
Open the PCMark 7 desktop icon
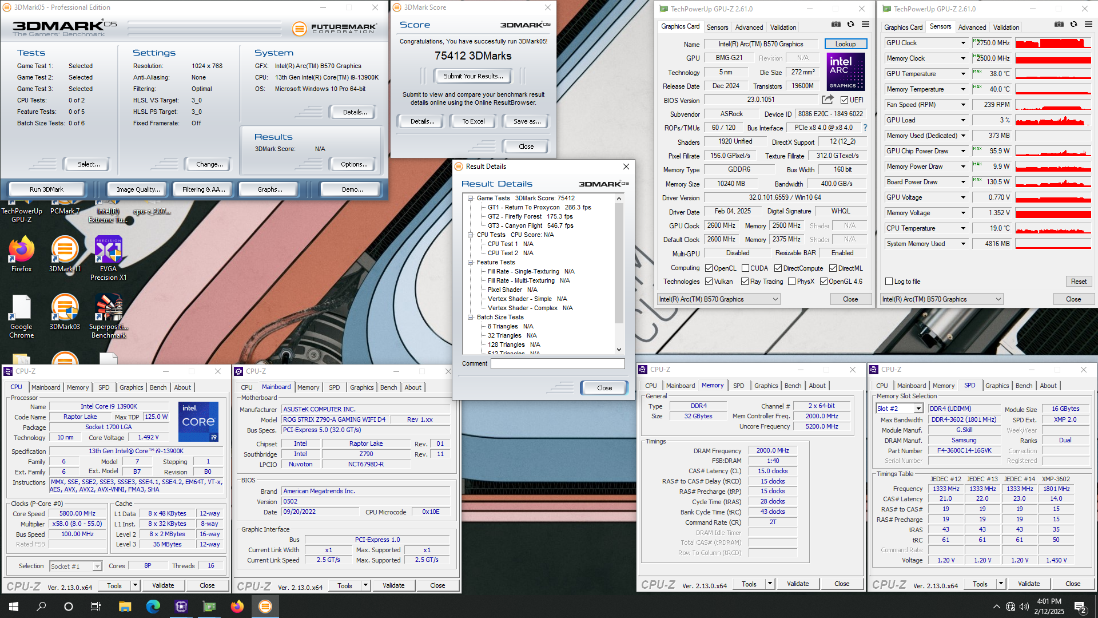pyautogui.click(x=65, y=209)
